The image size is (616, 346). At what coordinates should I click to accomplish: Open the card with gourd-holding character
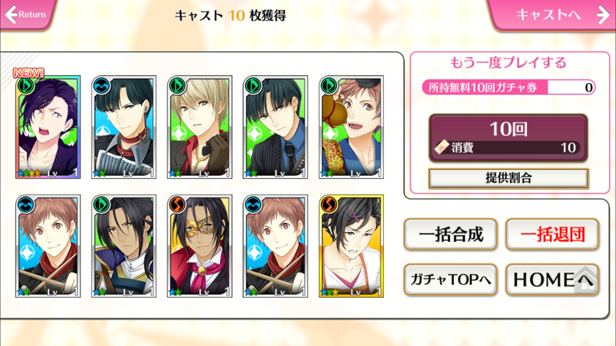[x=351, y=127]
